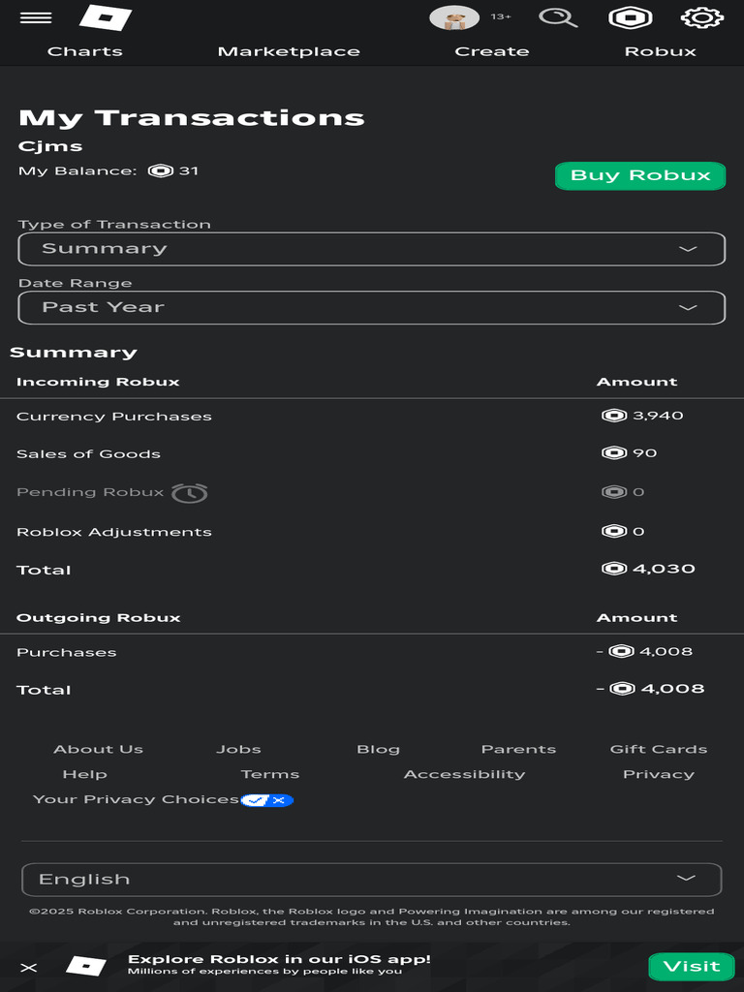Image resolution: width=744 pixels, height=992 pixels.
Task: Open the Terms footer link
Action: point(270,774)
